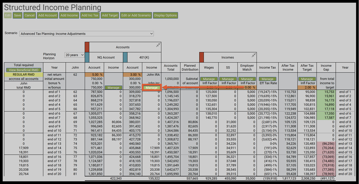Collapse the Incomes section using its shrink icon

click(254, 55)
